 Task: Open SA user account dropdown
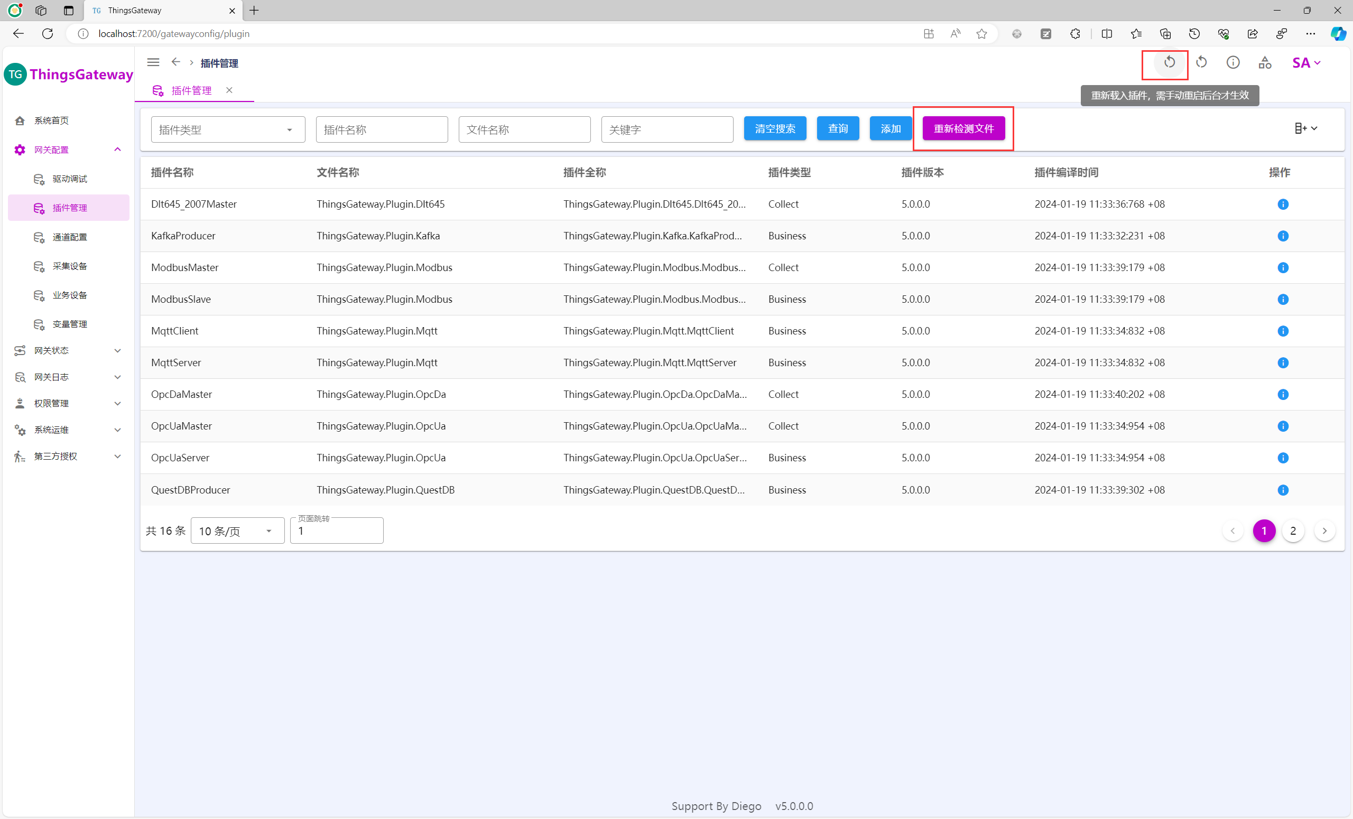click(x=1306, y=63)
